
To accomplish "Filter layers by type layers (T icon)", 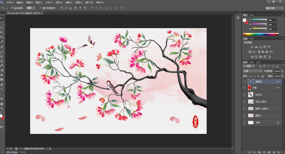I will [x=269, y=66].
